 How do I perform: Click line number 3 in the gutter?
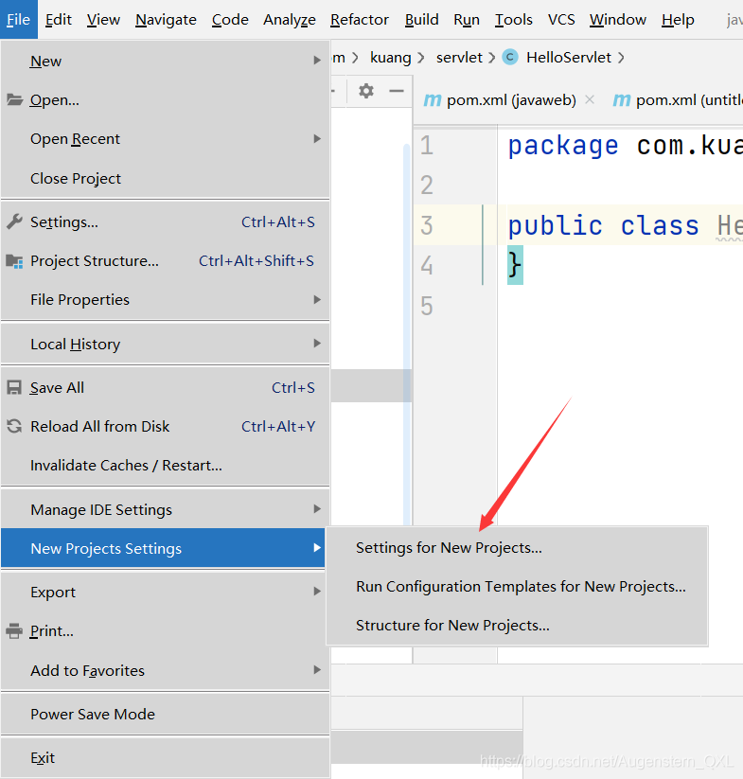[427, 225]
